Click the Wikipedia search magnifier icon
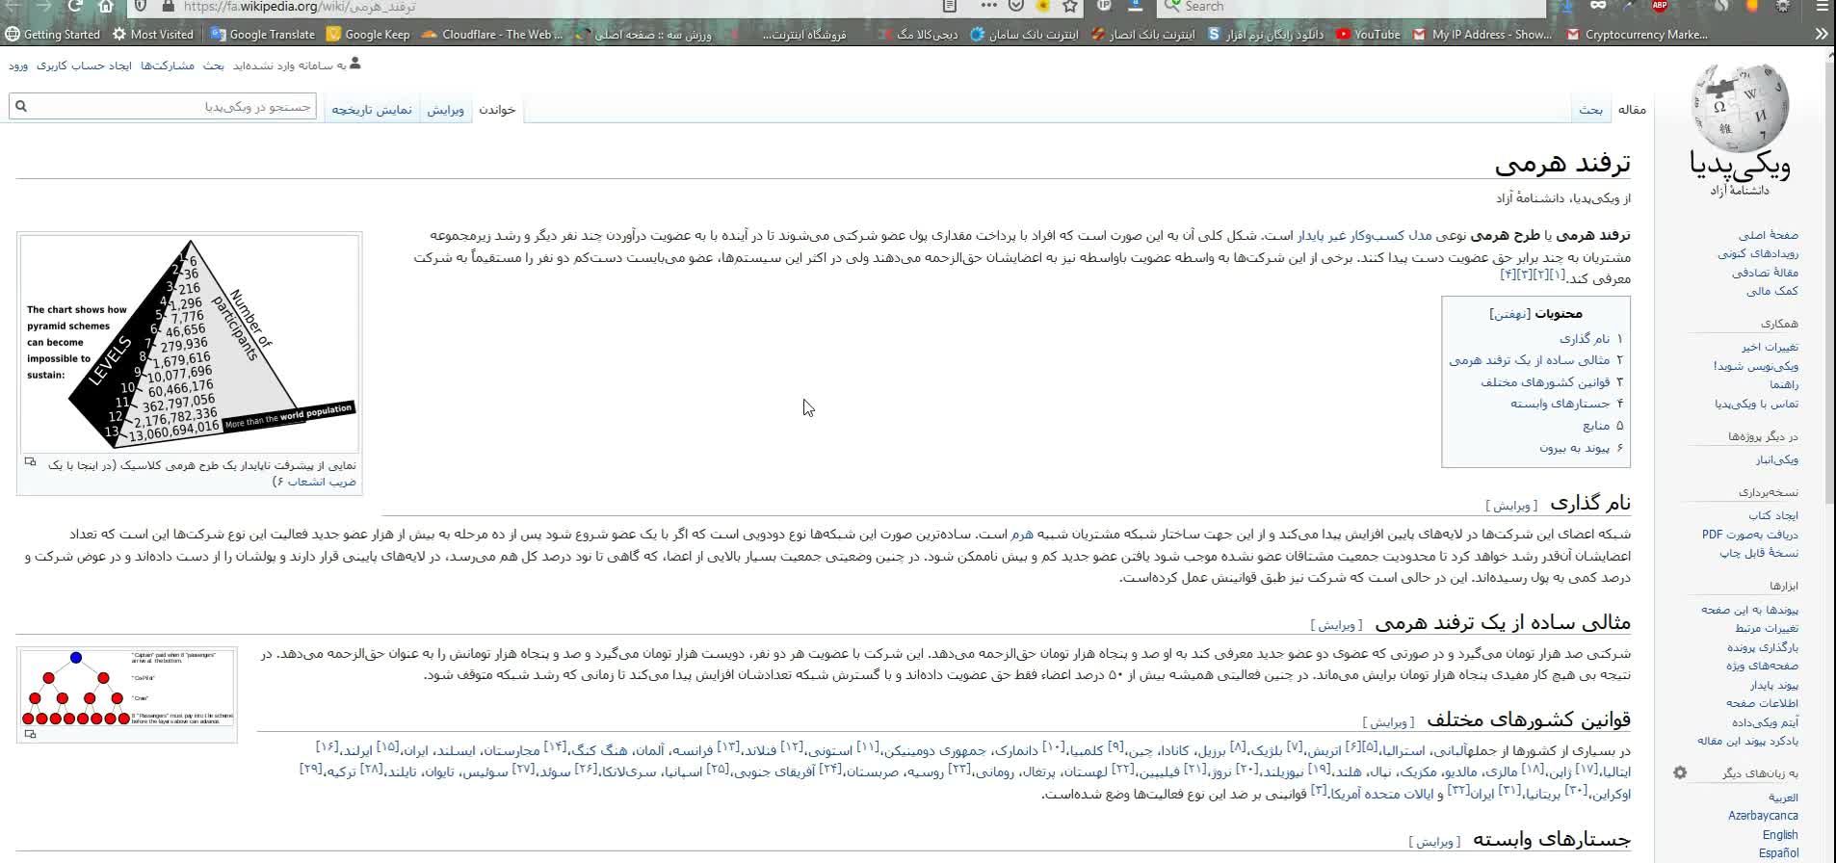The image size is (1836, 863). click(21, 106)
